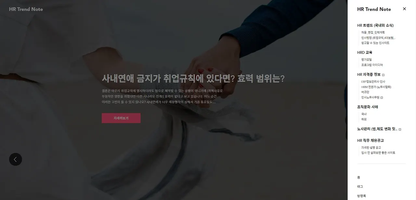The image size is (416, 200).
Task: Open the 조직문화 사례 category
Action: [368, 107]
